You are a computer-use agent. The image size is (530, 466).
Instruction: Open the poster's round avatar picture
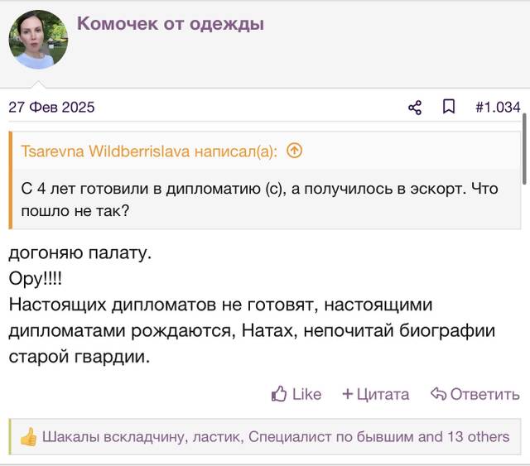pyautogui.click(x=38, y=40)
